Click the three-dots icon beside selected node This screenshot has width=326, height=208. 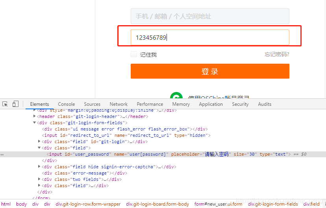2,155
